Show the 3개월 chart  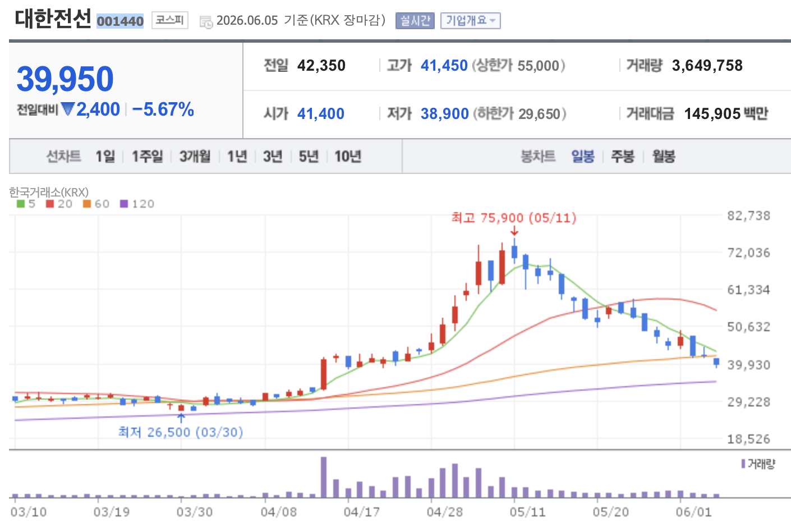point(195,156)
